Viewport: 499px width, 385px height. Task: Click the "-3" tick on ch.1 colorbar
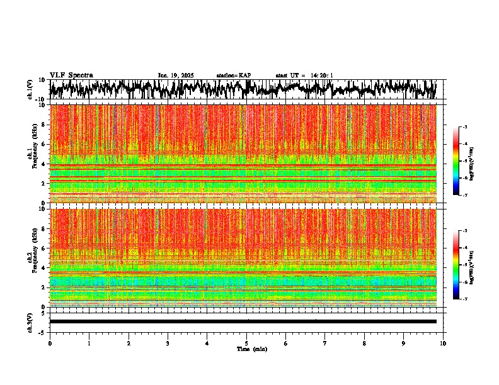tap(464, 127)
